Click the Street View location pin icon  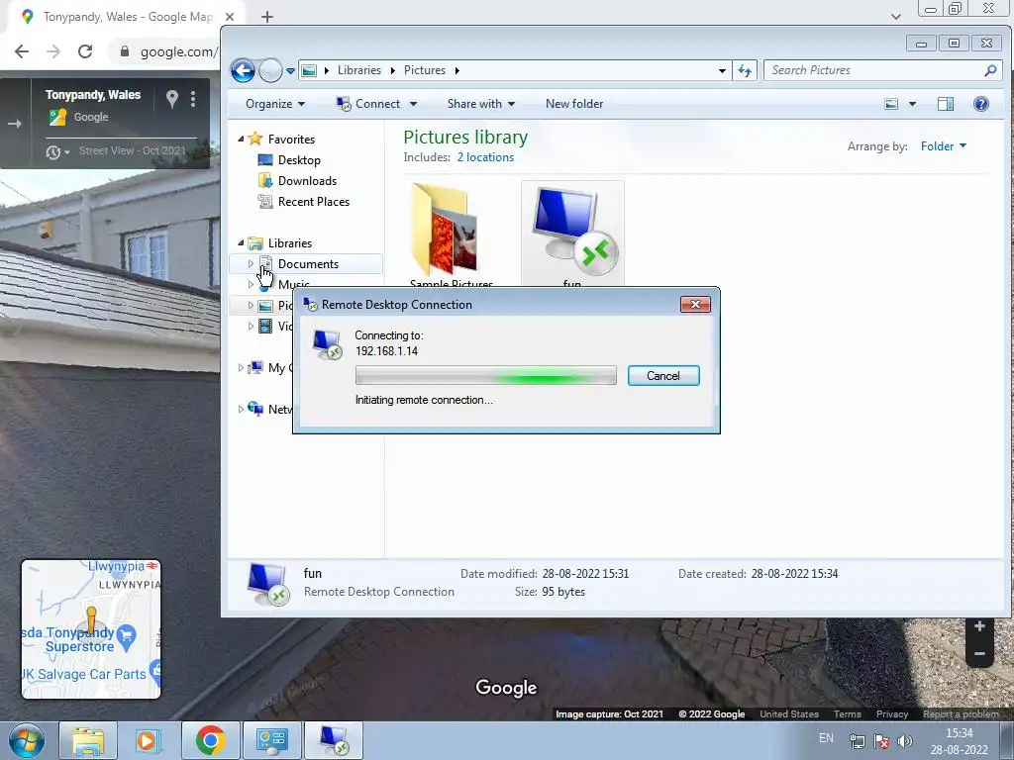coord(172,99)
